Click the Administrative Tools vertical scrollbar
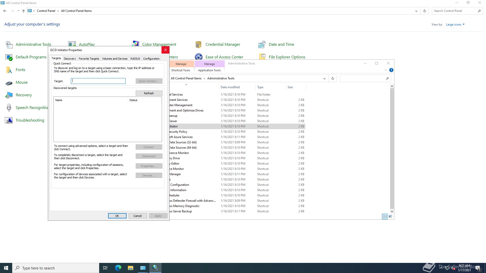486x273 pixels. click(392, 149)
